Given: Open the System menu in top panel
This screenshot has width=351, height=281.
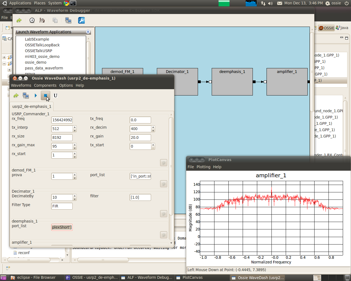Looking at the screenshot, I should 55,3.
